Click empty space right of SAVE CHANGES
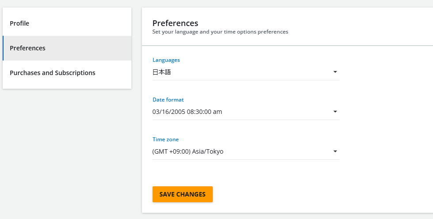Image resolution: width=433 pixels, height=219 pixels. (x=304, y=194)
